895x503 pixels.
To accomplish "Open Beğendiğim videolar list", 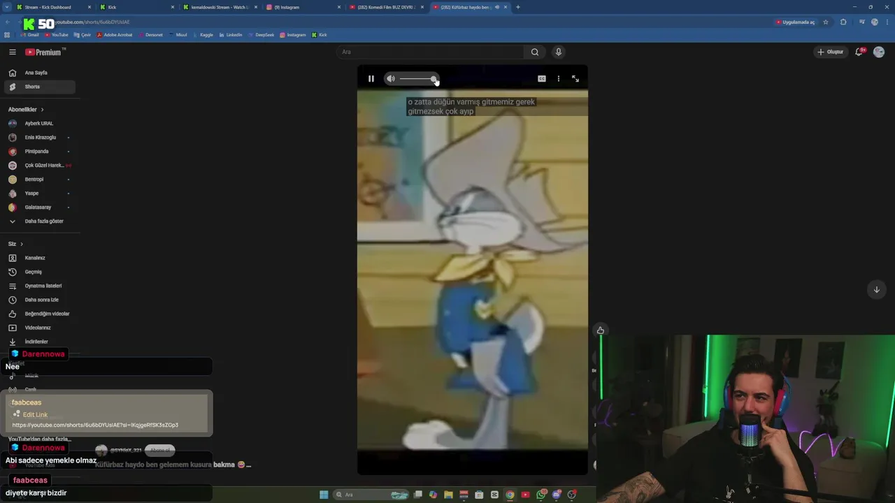I will point(38,314).
